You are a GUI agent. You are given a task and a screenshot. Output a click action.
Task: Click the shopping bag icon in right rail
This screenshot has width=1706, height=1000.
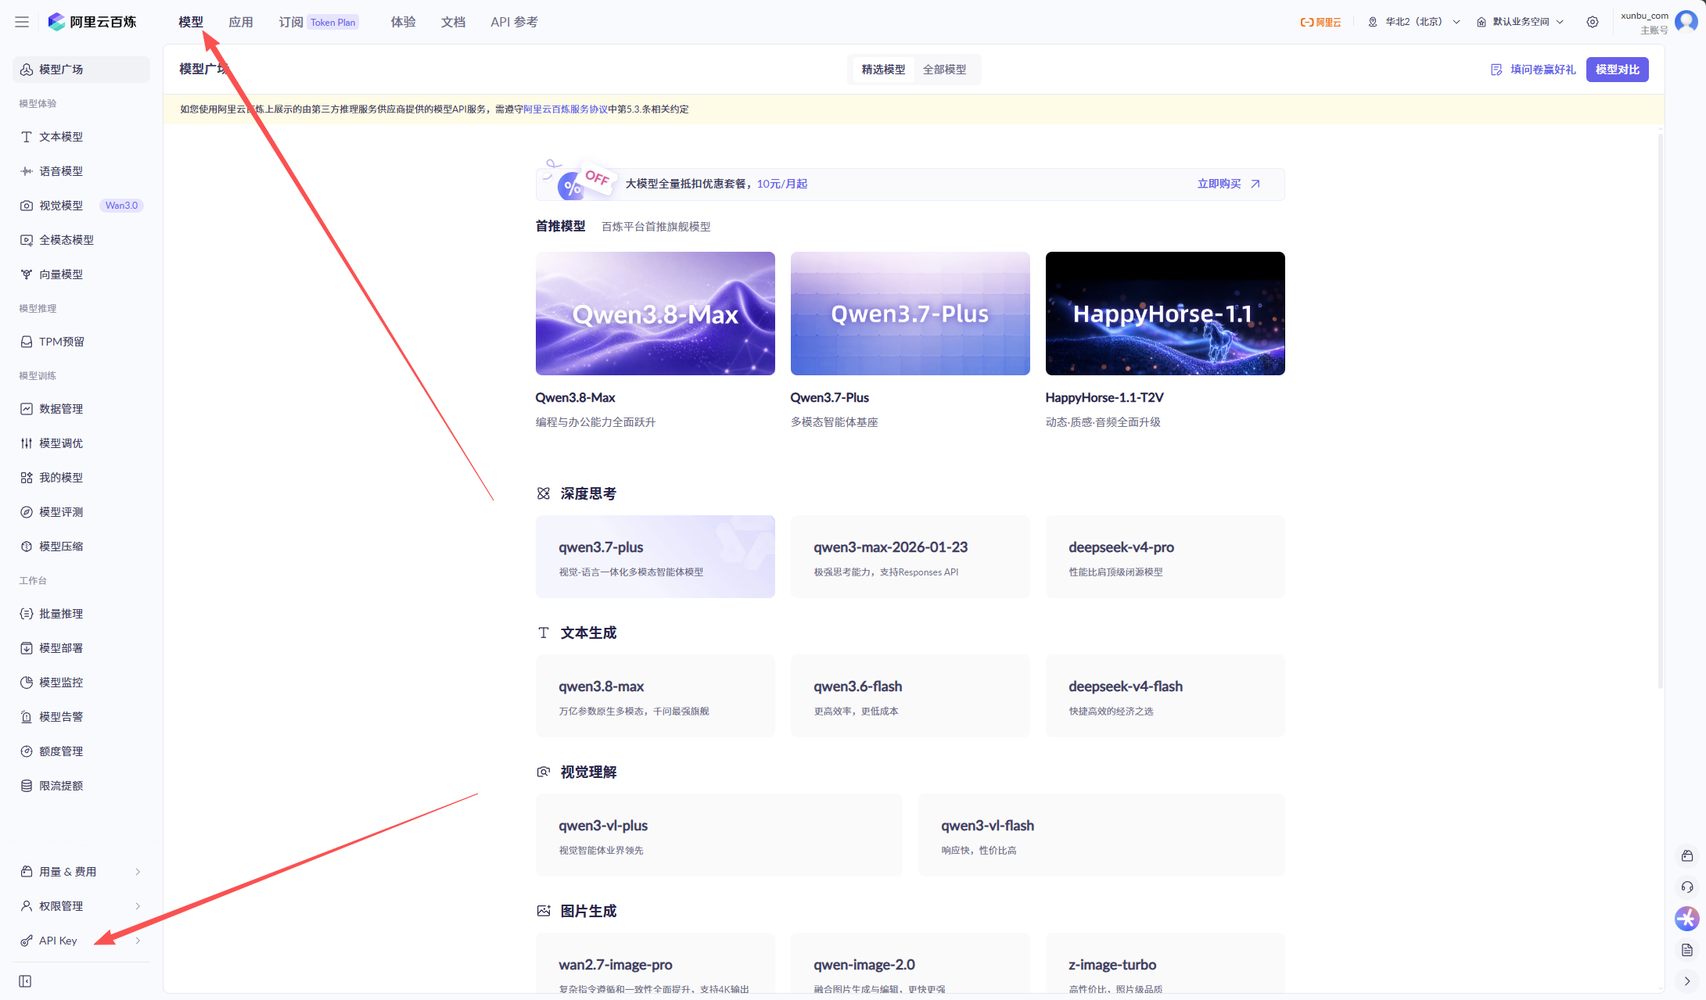coord(1687,855)
